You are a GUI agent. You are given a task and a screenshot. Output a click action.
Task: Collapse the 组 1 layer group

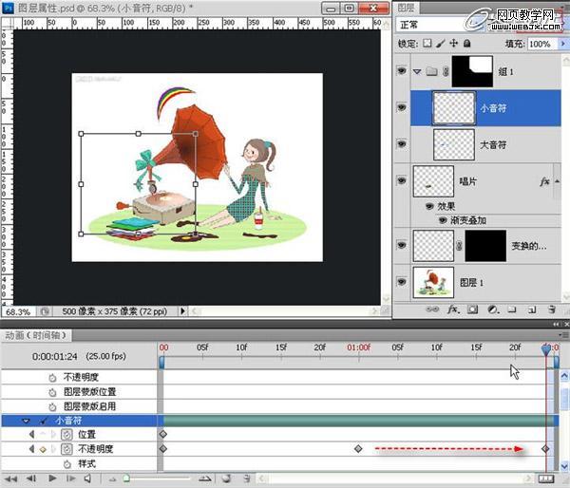[418, 72]
